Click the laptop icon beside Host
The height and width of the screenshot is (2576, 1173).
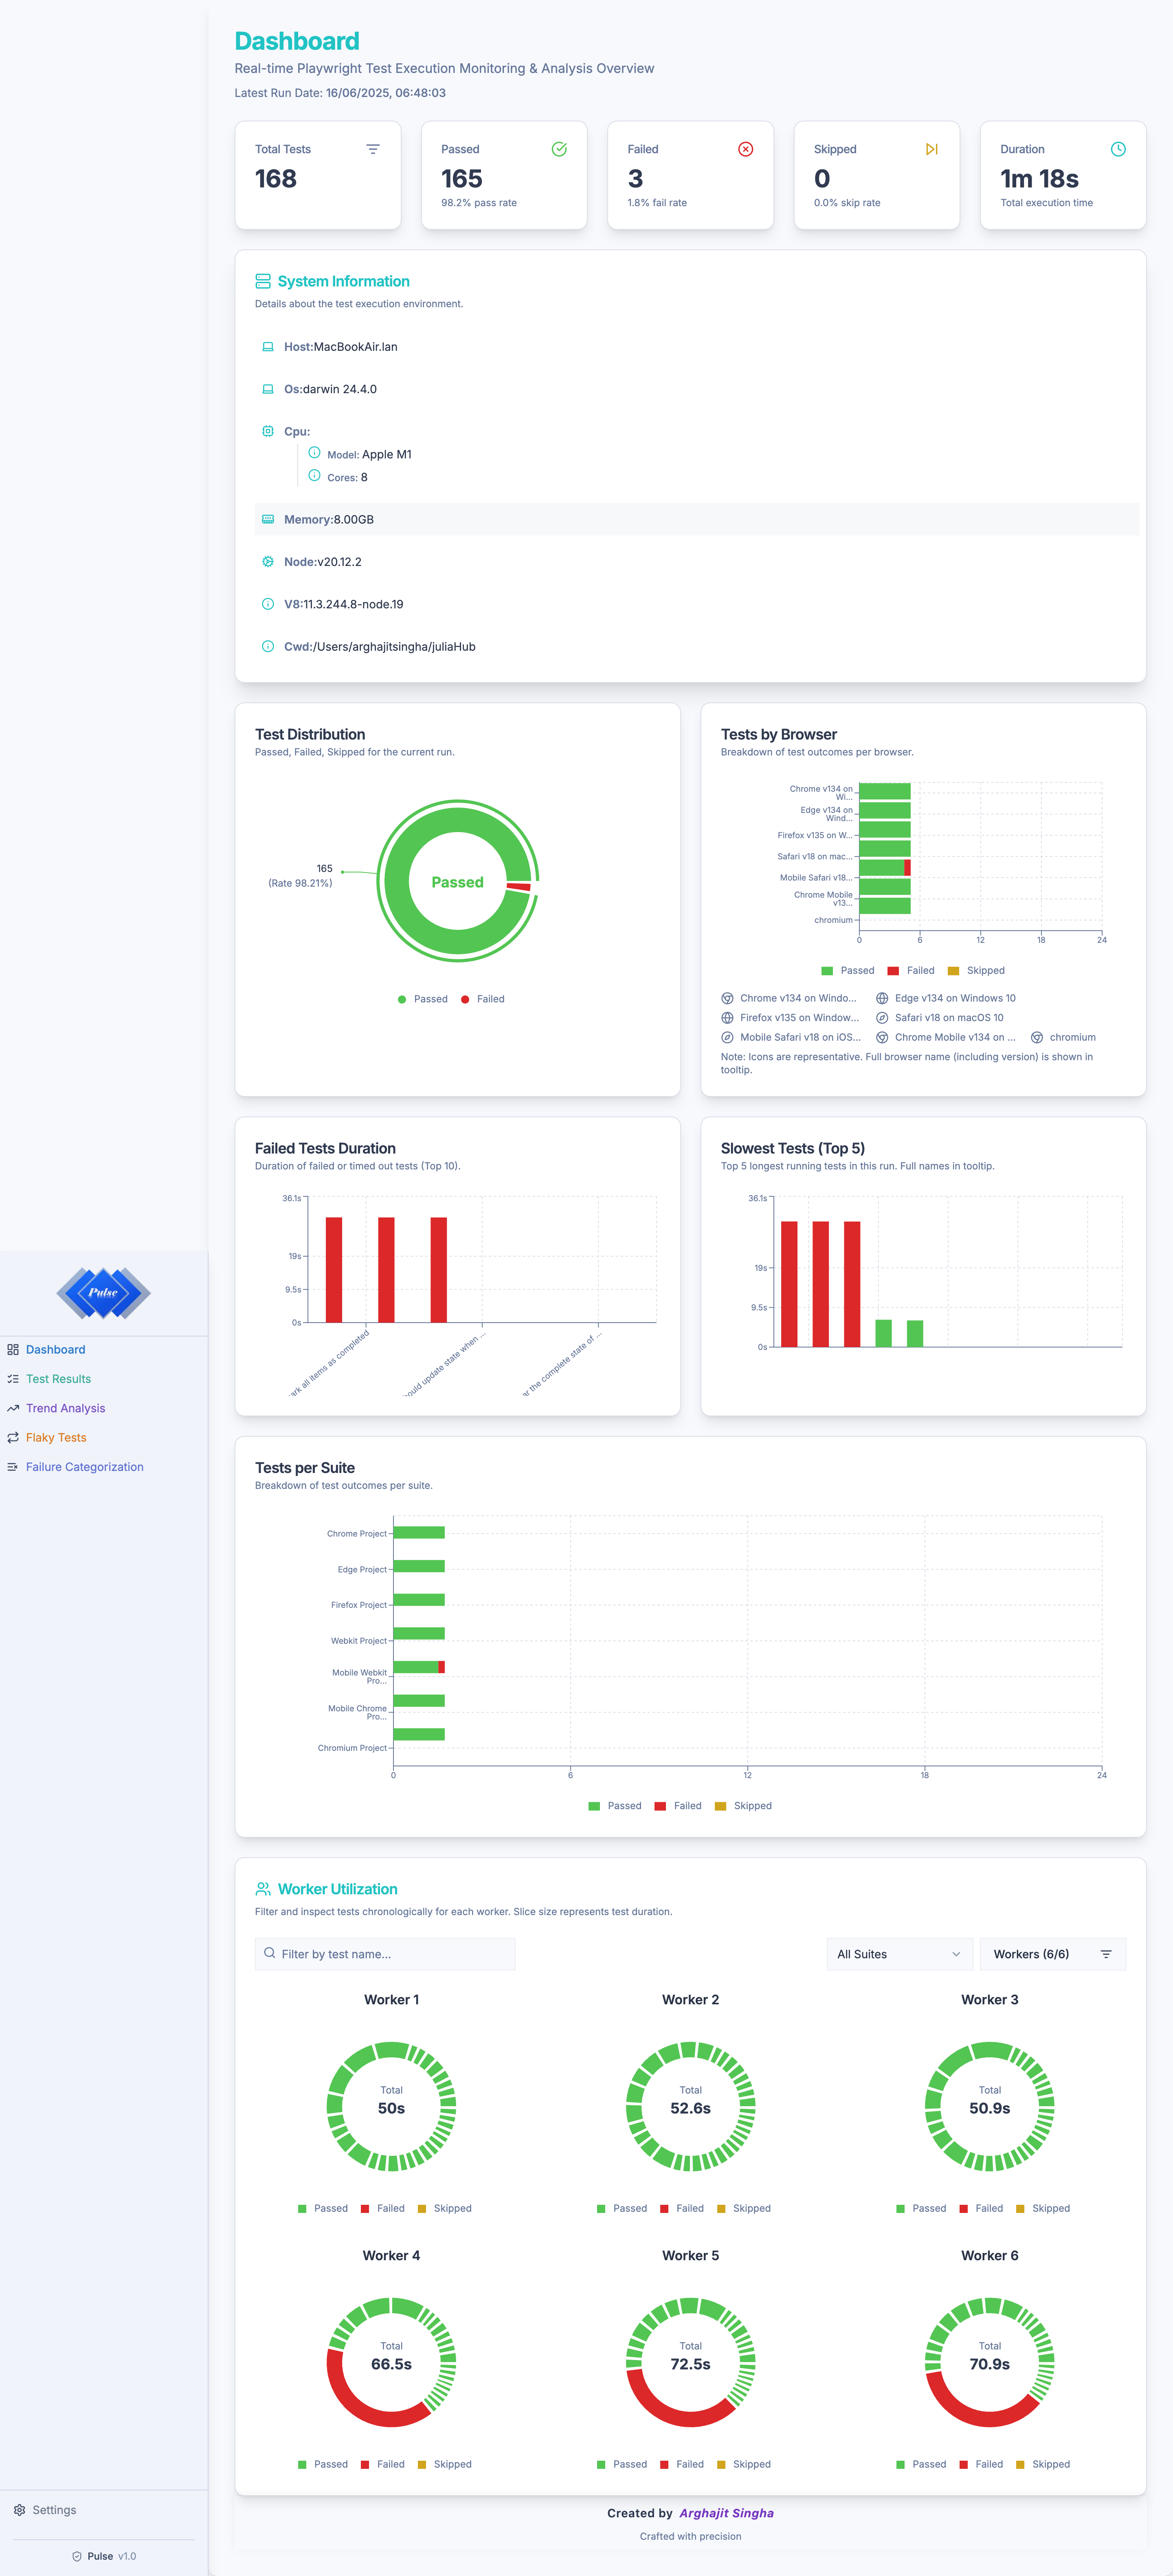pos(268,347)
